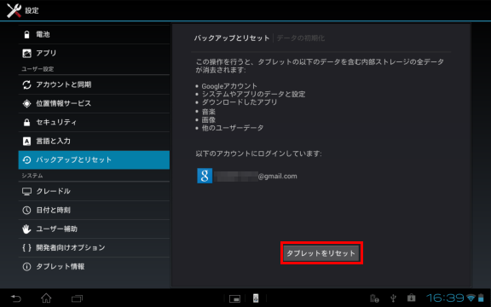Click the データの初期化 breadcrumb
491x307 pixels.
click(301, 38)
